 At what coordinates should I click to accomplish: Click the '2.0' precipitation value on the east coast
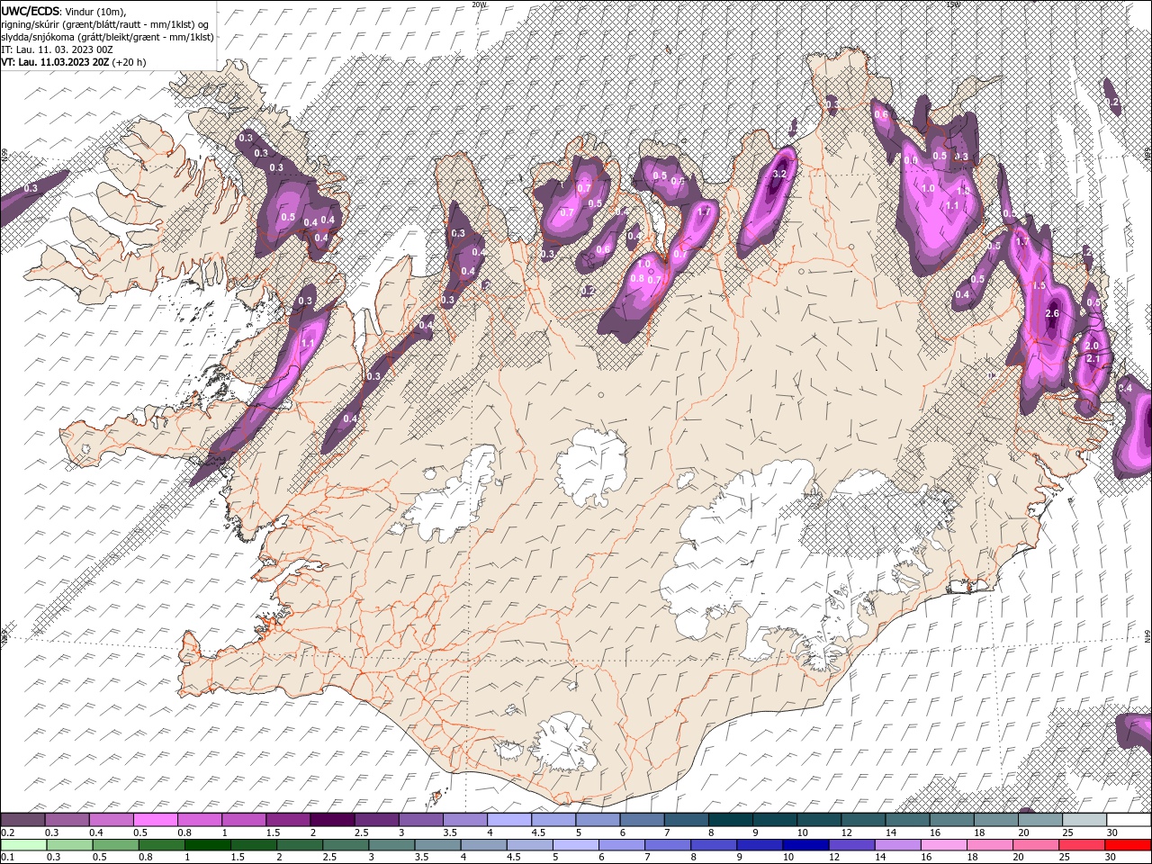coord(1093,346)
